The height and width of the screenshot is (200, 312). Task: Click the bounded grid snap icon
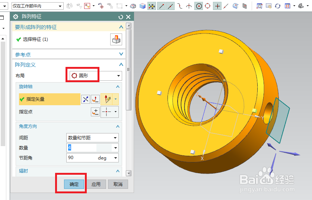coord(245,6)
